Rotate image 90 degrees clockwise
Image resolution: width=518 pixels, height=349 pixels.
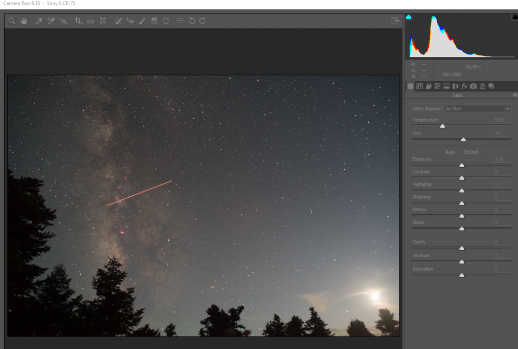click(x=203, y=21)
